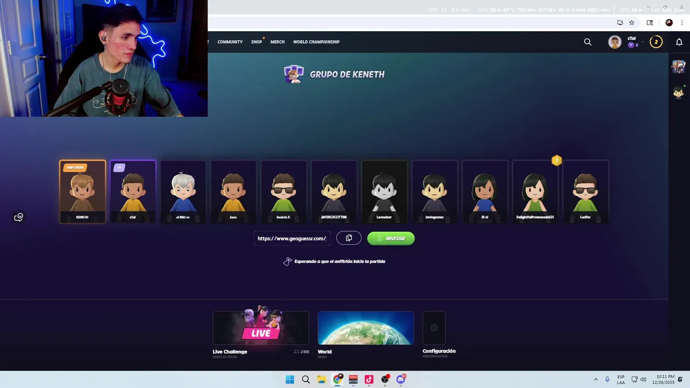
Task: Select zTal player card
Action: point(133,191)
